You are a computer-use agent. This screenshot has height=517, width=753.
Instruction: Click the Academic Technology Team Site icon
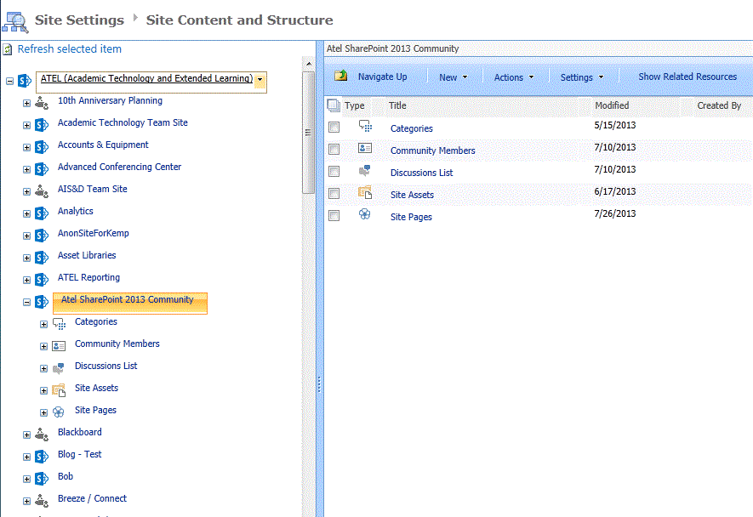[x=42, y=125]
